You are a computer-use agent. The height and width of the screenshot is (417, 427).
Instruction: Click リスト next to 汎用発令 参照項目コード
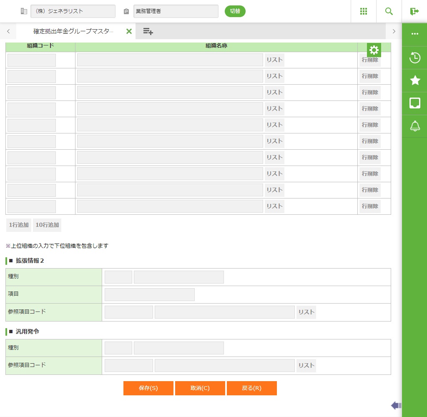point(306,366)
